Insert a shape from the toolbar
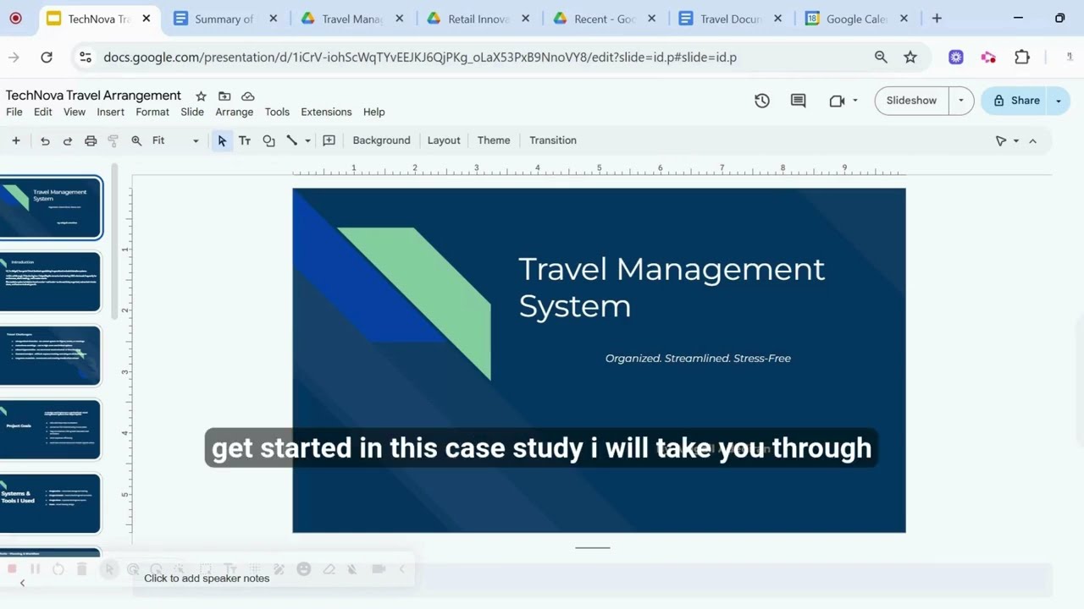The image size is (1084, 609). pos(268,140)
